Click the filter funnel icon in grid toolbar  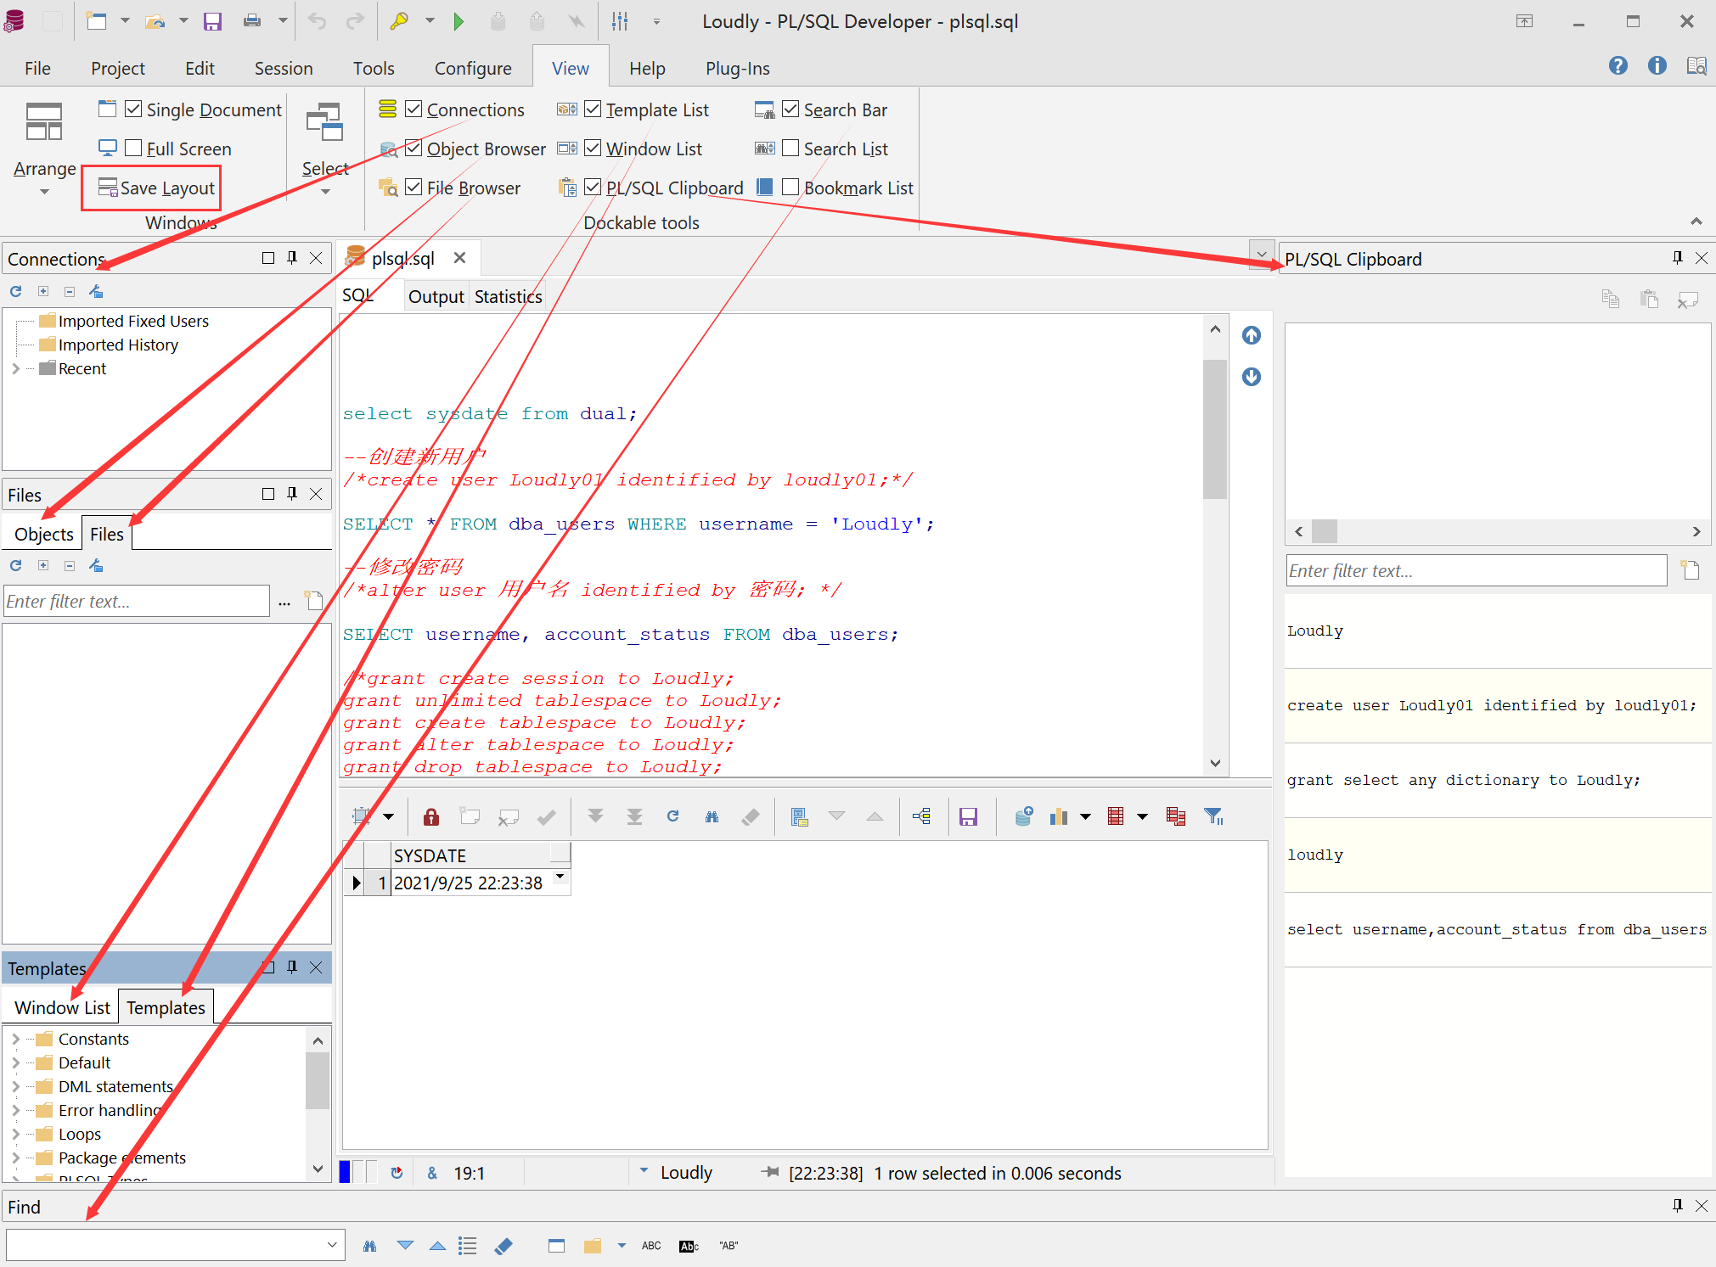1213,816
